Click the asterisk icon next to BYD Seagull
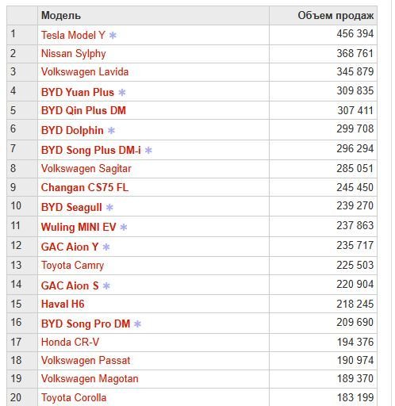 click(109, 207)
